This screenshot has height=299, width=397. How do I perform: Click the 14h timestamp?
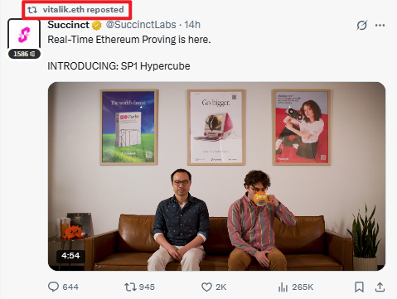coord(192,25)
